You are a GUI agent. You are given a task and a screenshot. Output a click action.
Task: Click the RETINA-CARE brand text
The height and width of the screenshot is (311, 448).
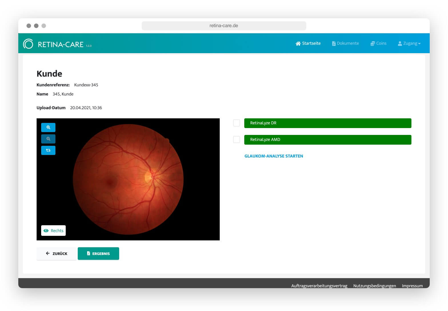point(61,45)
